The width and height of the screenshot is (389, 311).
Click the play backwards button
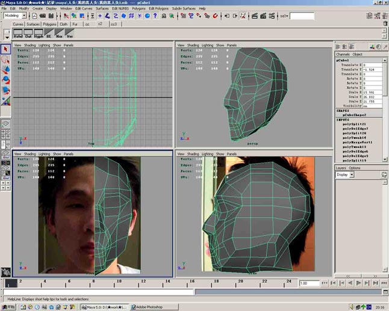(x=350, y=283)
